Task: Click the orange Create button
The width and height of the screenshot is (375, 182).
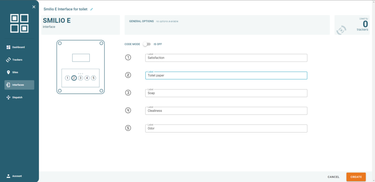Action: point(356,177)
